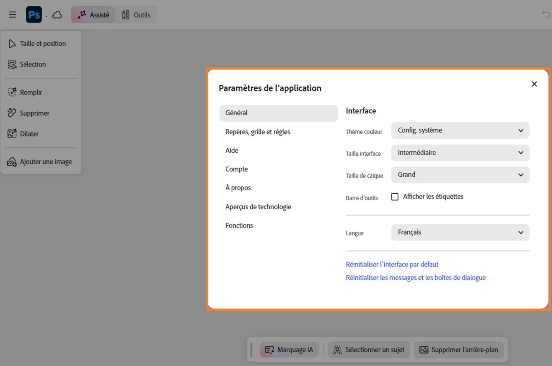Open the Langue dropdown set to Français
This screenshot has width=552, height=366.
pos(460,232)
